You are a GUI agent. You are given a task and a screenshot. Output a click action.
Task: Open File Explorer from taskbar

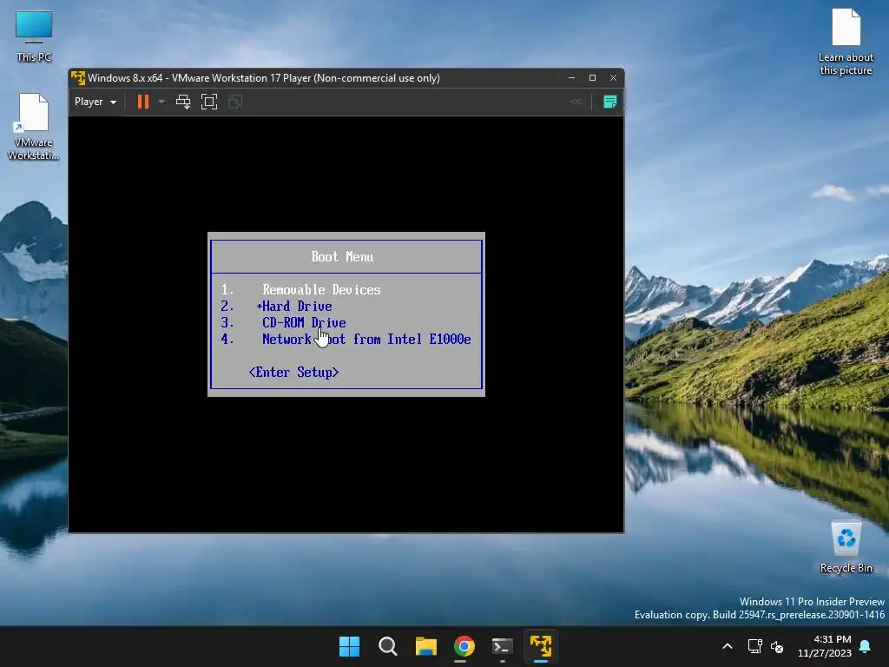pyautogui.click(x=425, y=646)
